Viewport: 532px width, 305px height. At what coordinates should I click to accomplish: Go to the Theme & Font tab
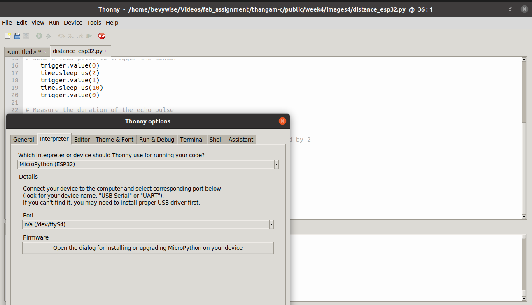point(114,140)
